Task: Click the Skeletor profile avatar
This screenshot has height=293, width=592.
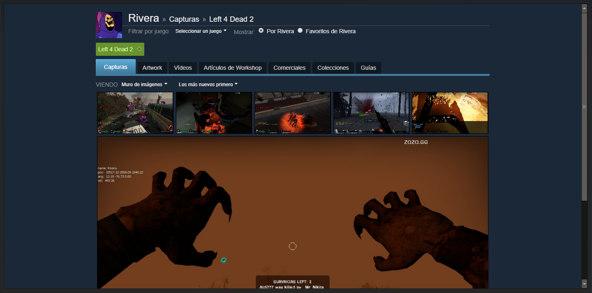Action: (109, 25)
